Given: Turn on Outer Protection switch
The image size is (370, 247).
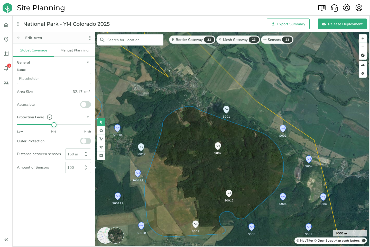Looking at the screenshot, I should (85, 141).
